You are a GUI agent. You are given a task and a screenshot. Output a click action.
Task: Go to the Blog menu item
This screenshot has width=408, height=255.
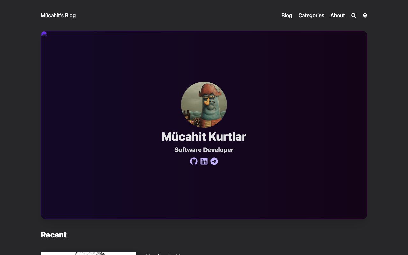tap(287, 15)
